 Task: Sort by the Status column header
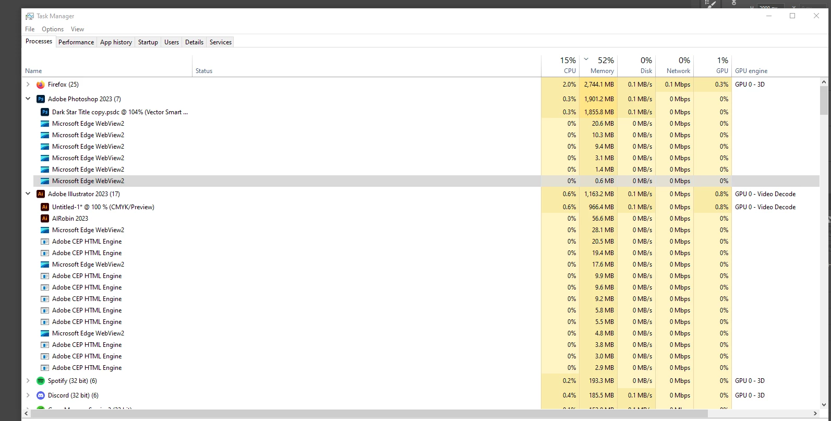tap(367, 66)
